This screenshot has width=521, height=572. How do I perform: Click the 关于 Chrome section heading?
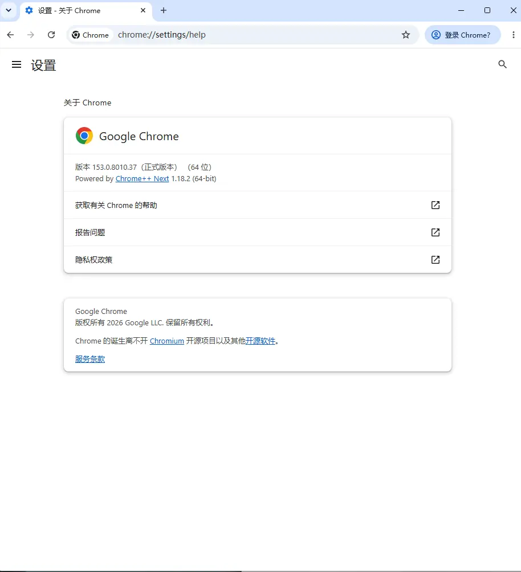tap(87, 103)
